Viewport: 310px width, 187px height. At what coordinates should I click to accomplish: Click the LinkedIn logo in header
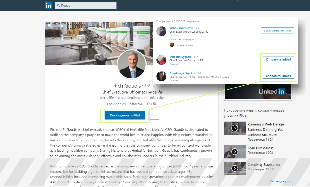click(49, 5)
